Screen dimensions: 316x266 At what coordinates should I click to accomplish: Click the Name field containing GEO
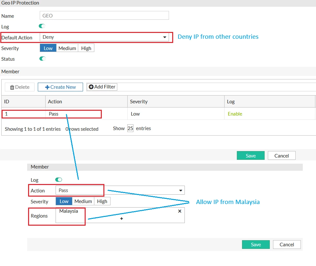click(104, 15)
